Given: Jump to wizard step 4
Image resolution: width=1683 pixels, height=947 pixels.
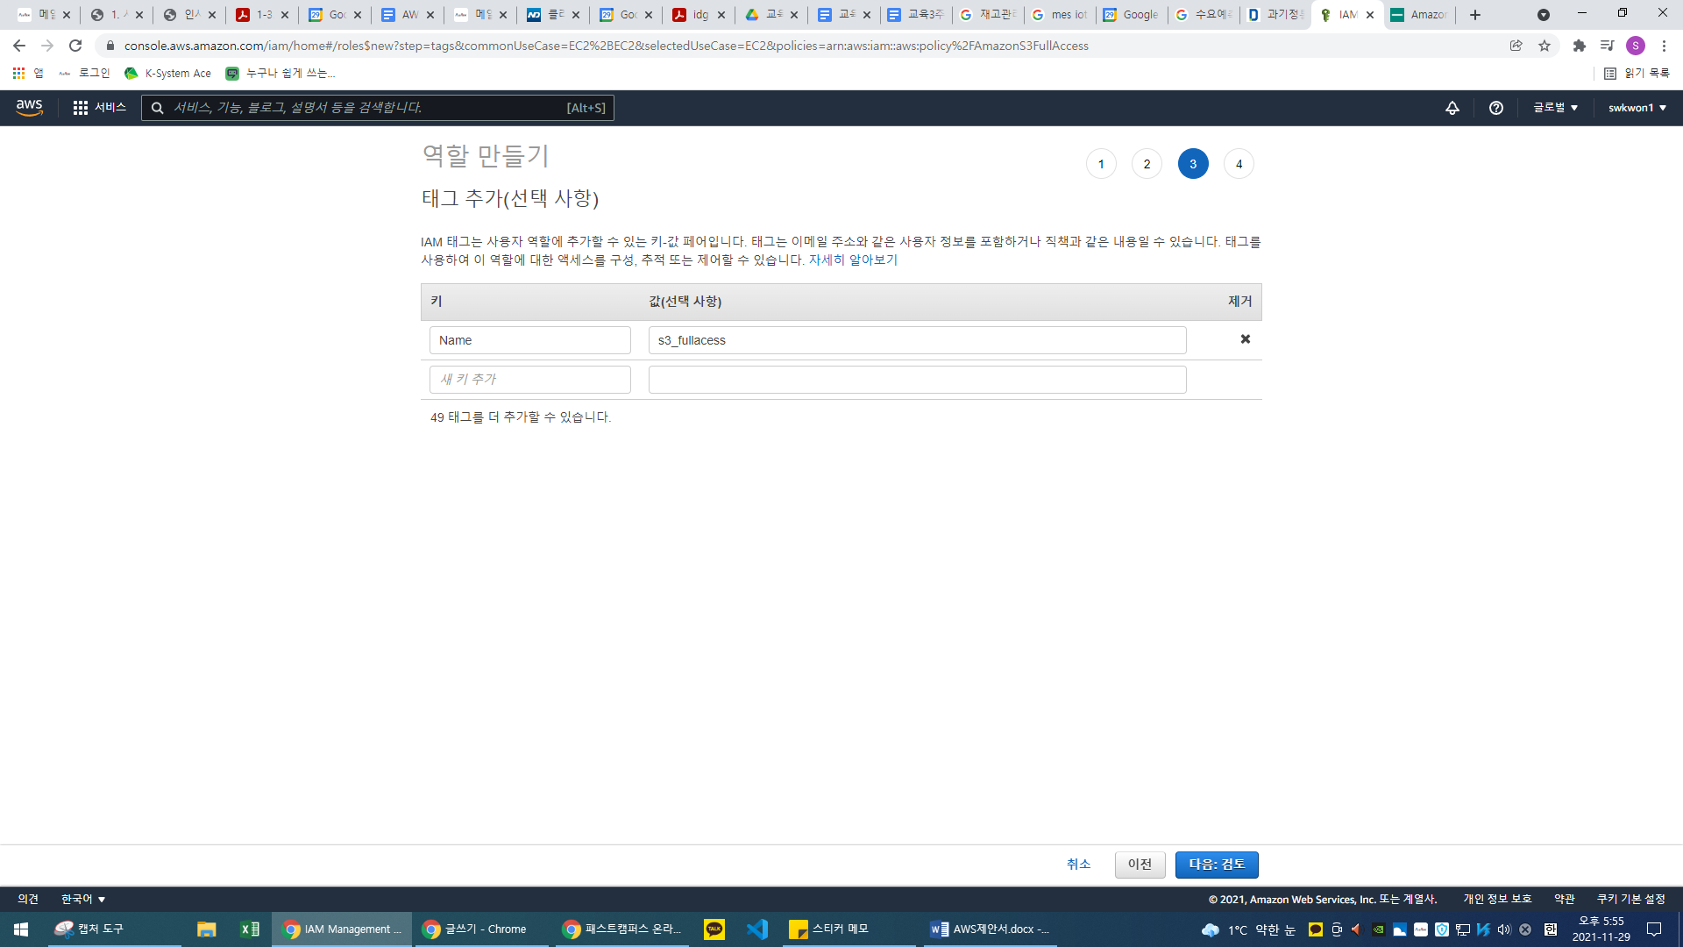Looking at the screenshot, I should [1239, 164].
